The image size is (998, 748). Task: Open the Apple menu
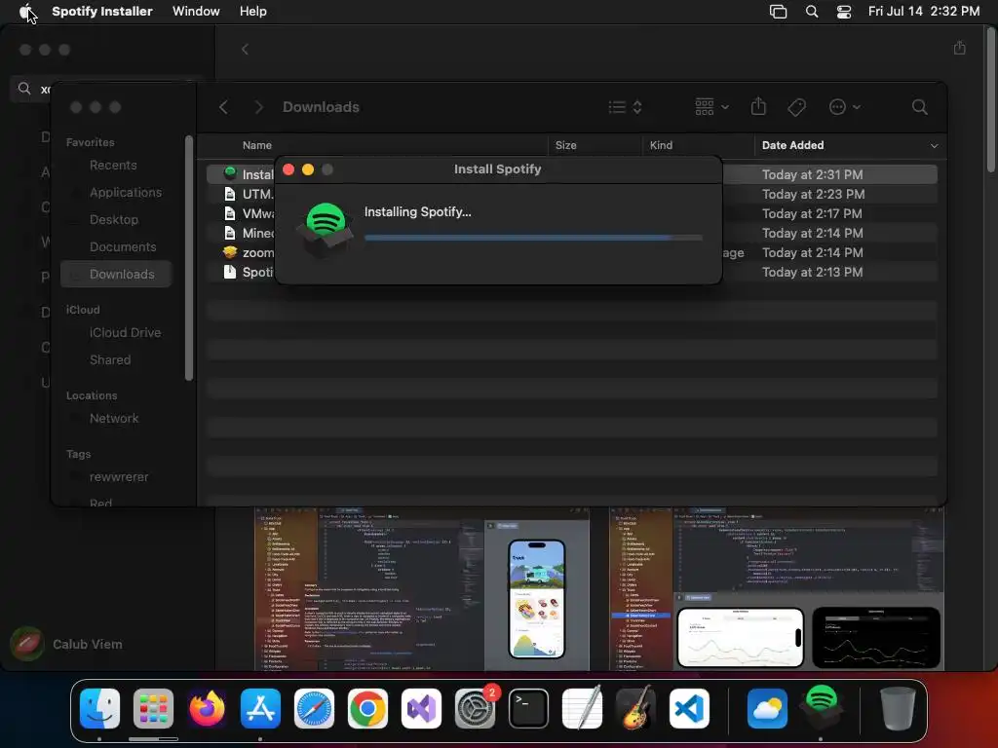coord(25,11)
